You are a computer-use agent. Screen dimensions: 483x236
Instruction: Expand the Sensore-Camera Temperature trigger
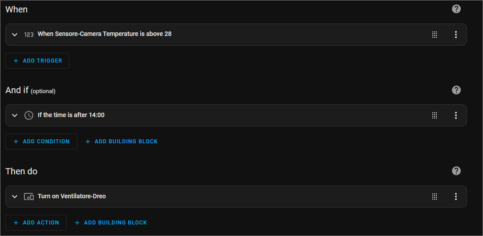(x=15, y=35)
